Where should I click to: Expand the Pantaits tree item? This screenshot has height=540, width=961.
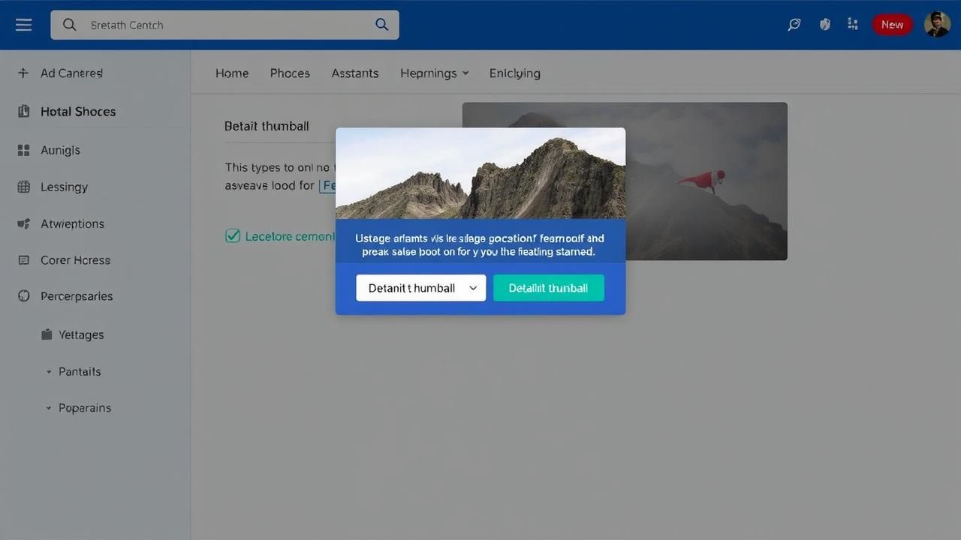(49, 372)
